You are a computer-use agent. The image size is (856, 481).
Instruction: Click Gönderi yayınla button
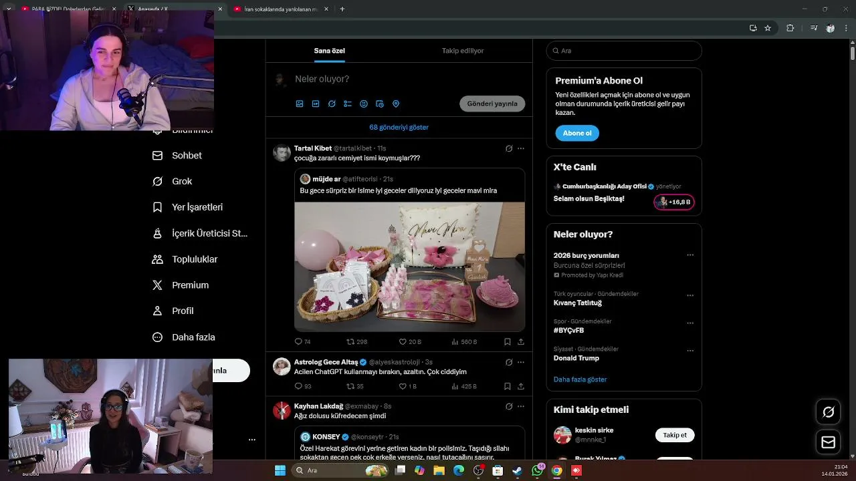492,104
